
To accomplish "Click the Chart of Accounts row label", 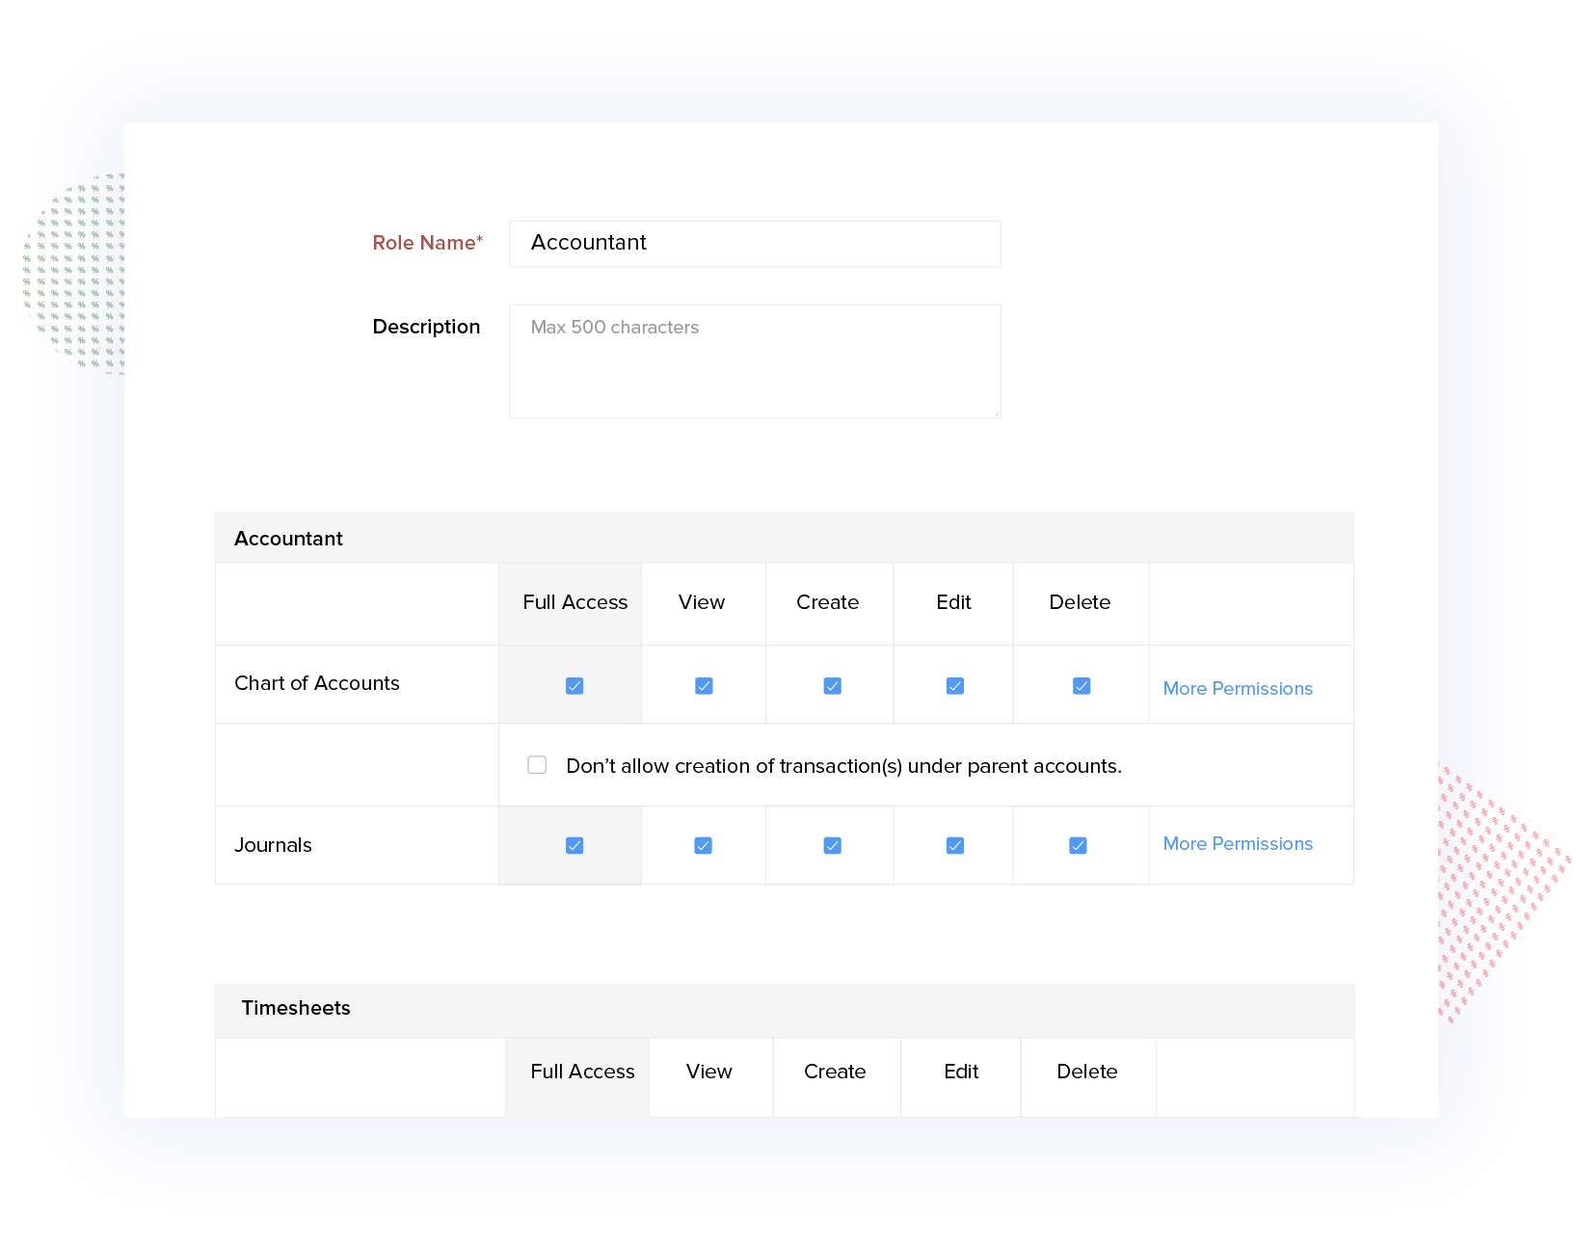I will [x=316, y=683].
